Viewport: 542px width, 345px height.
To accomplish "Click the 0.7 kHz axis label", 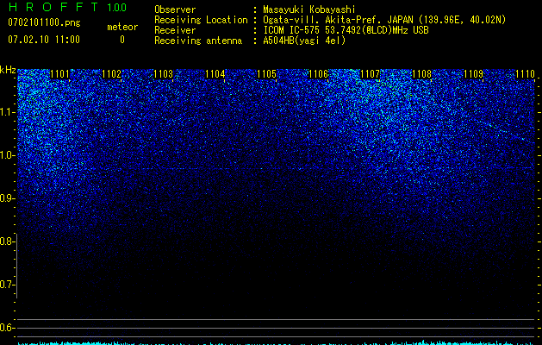I will [x=7, y=285].
